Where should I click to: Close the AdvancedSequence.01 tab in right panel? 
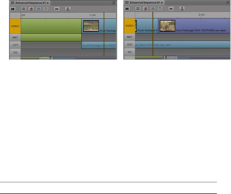pos(162,3)
